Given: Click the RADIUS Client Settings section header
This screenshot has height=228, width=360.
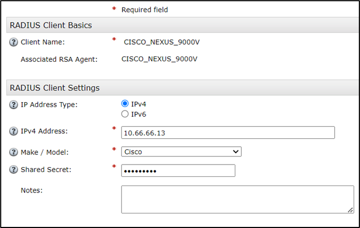Looking at the screenshot, I should pyautogui.click(x=55, y=88).
